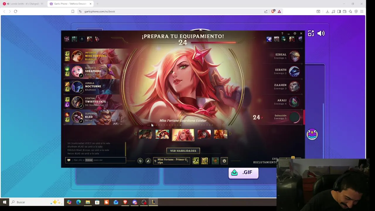The width and height of the screenshot is (375, 211).
Task: Click the Seraphine portrait in team list
Action: click(x=77, y=71)
